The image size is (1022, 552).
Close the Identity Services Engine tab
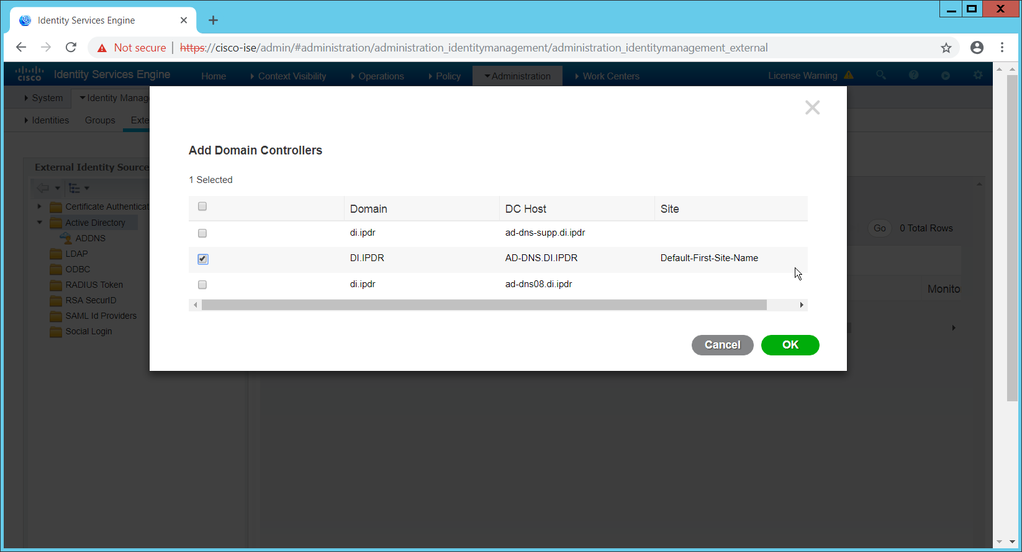click(x=184, y=20)
